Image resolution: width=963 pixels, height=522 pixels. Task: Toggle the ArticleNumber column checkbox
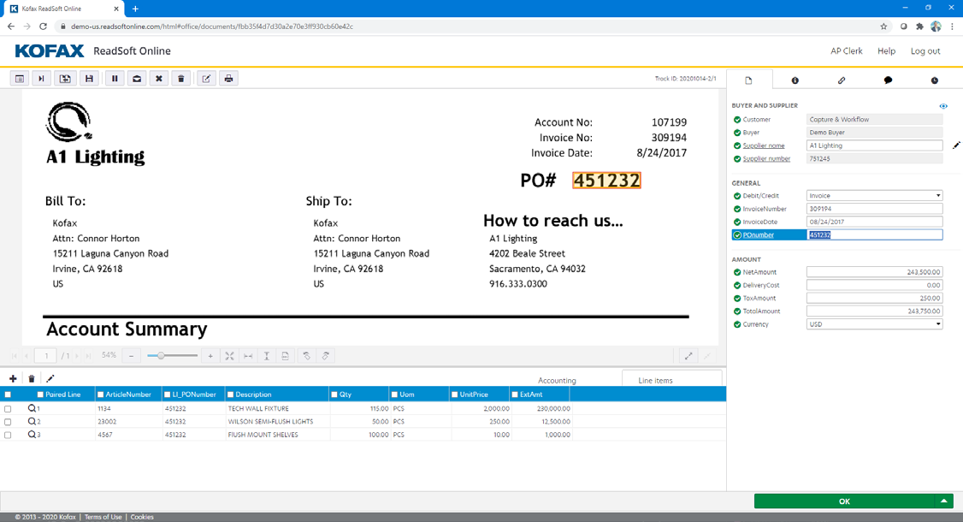click(101, 394)
